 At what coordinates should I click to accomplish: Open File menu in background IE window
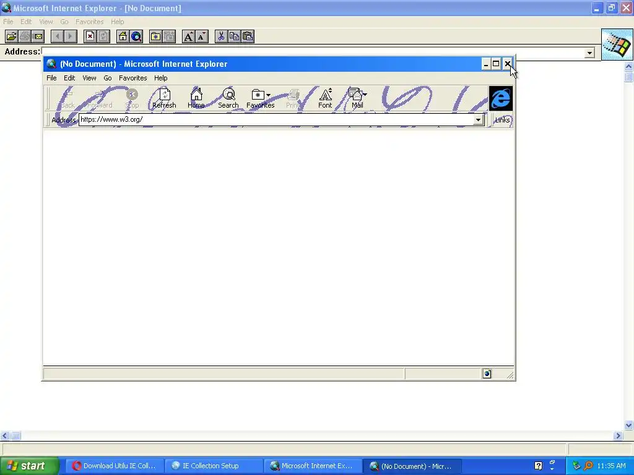click(8, 22)
